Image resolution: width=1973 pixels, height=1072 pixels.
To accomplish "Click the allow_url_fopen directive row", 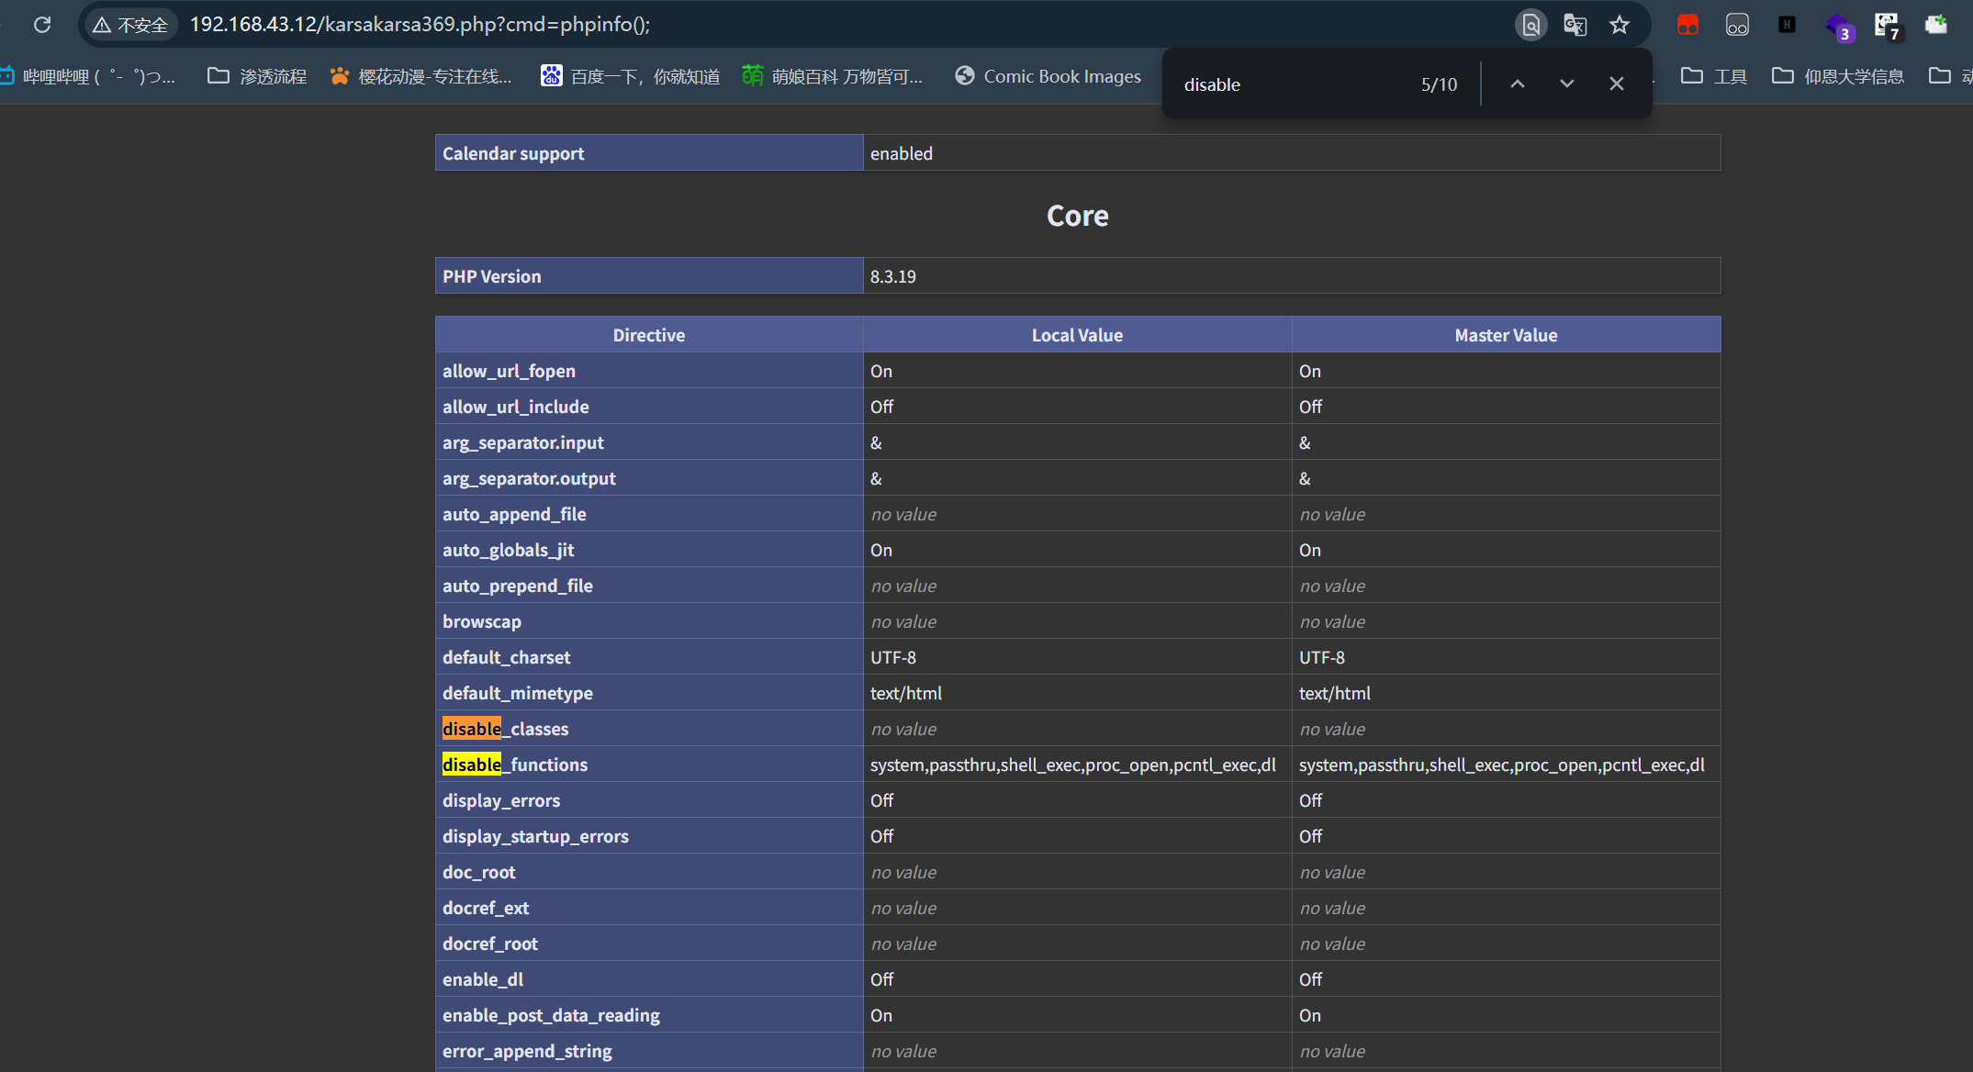I will pyautogui.click(x=1078, y=371).
